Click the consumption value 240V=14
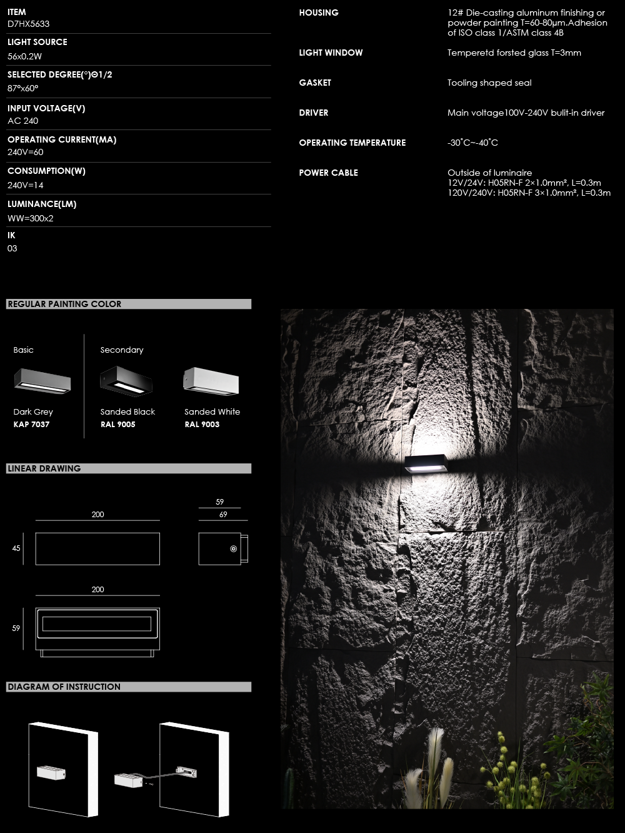The height and width of the screenshot is (833, 625). click(x=26, y=185)
